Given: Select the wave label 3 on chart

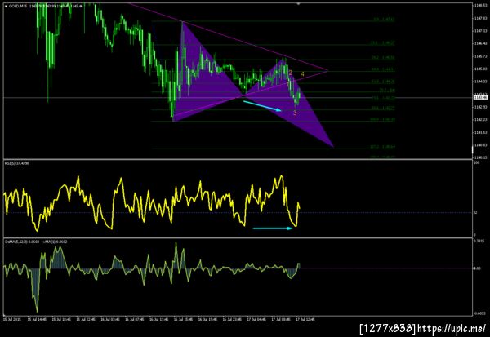Looking at the screenshot, I should 295,113.
